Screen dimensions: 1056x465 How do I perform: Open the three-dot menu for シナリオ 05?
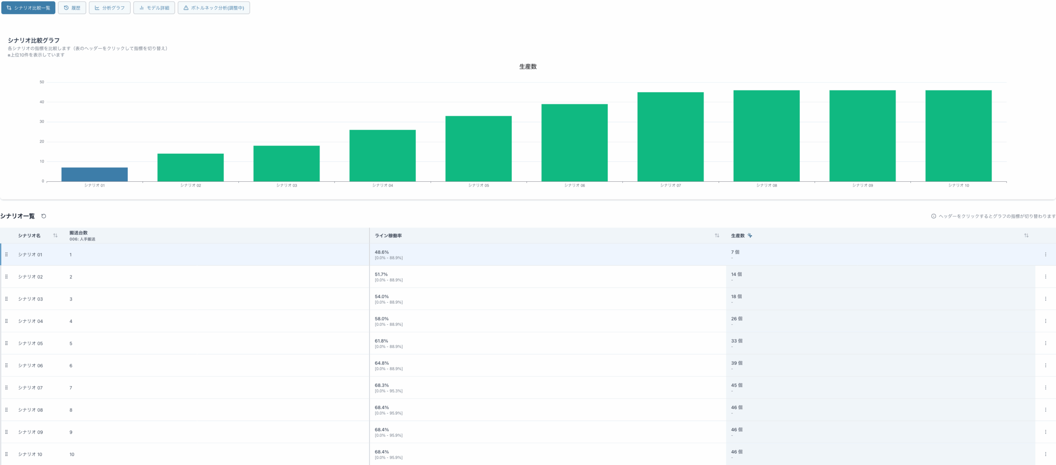click(1045, 343)
